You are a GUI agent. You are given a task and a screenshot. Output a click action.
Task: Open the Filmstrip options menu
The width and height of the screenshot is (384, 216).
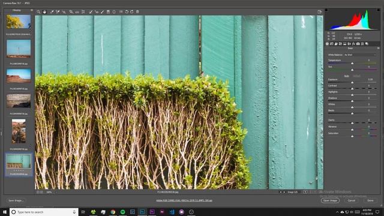pos(32,10)
